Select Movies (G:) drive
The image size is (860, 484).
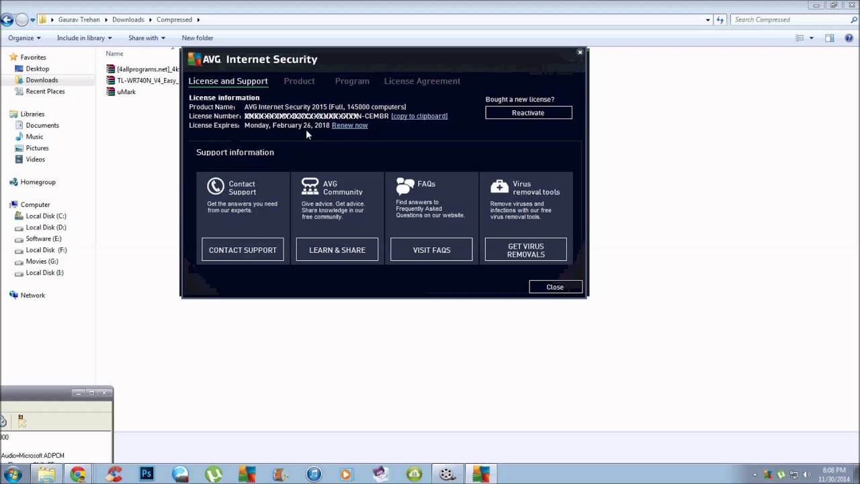coord(42,261)
